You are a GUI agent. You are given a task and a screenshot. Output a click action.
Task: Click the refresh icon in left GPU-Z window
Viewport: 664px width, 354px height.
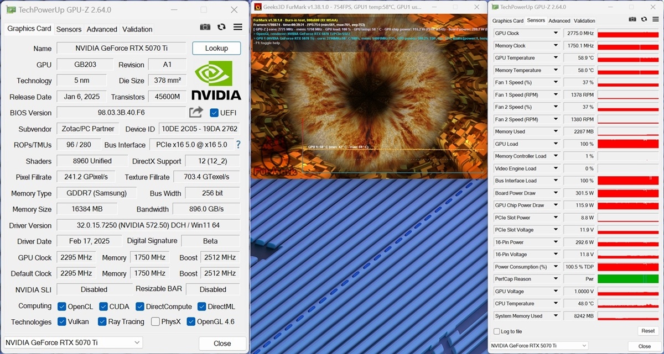click(221, 27)
